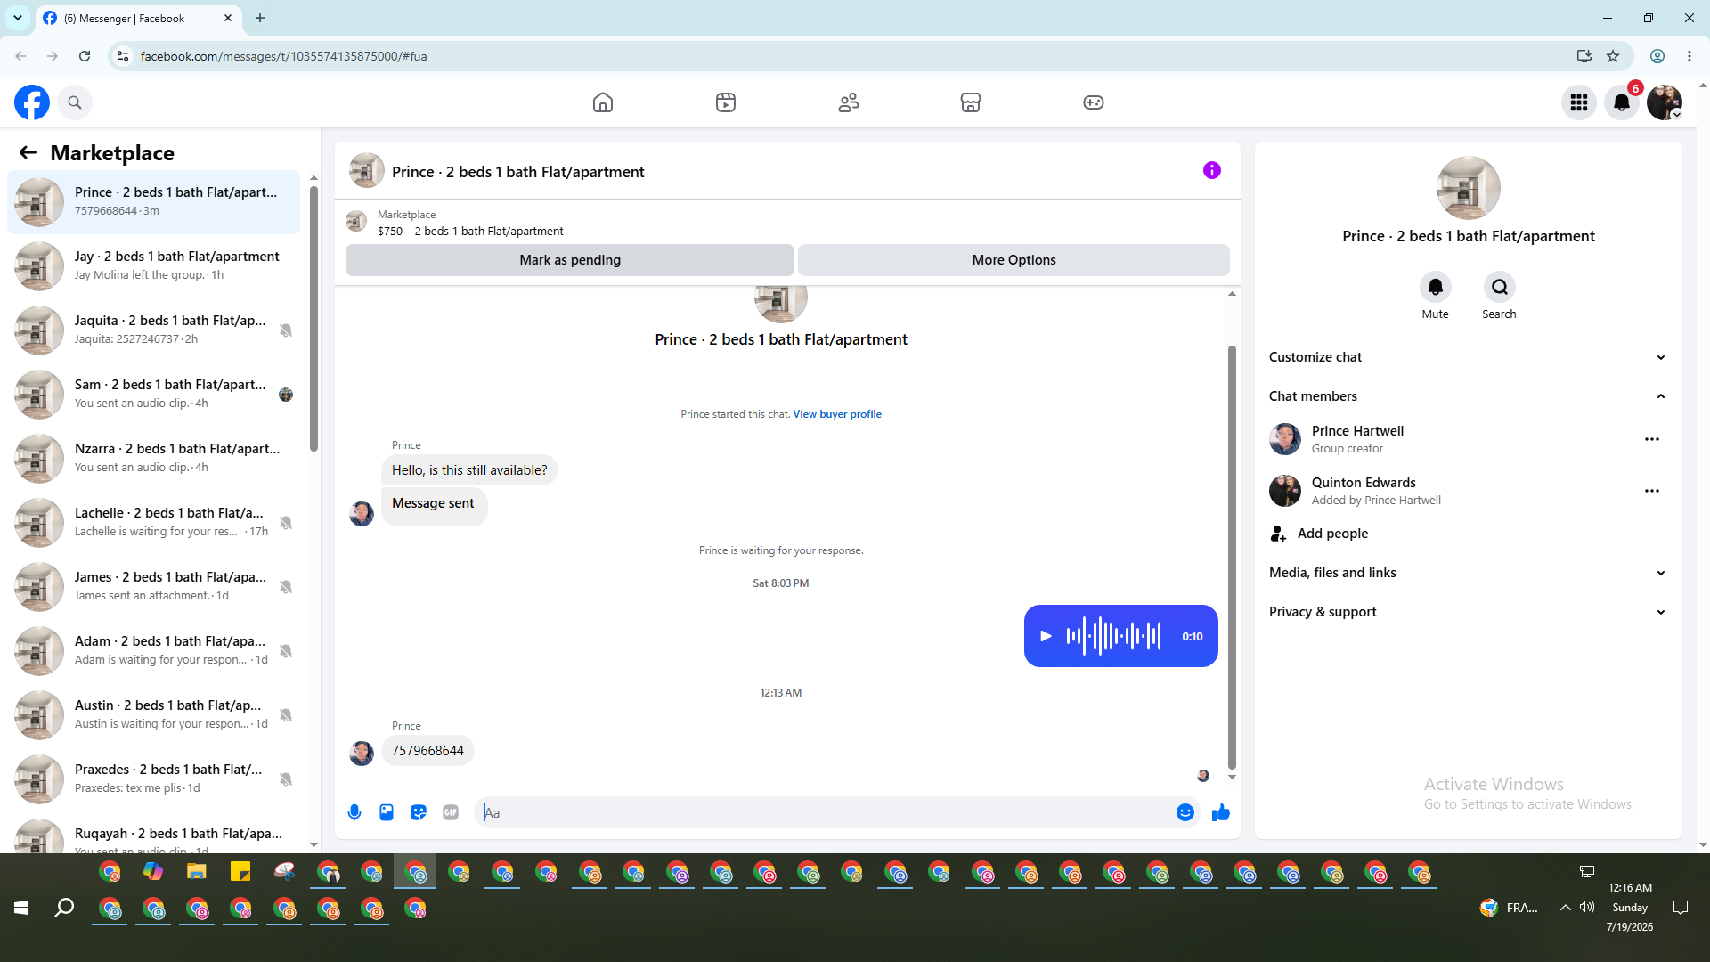The image size is (1710, 962).
Task: Open the Nzarra conversation
Action: point(154,458)
